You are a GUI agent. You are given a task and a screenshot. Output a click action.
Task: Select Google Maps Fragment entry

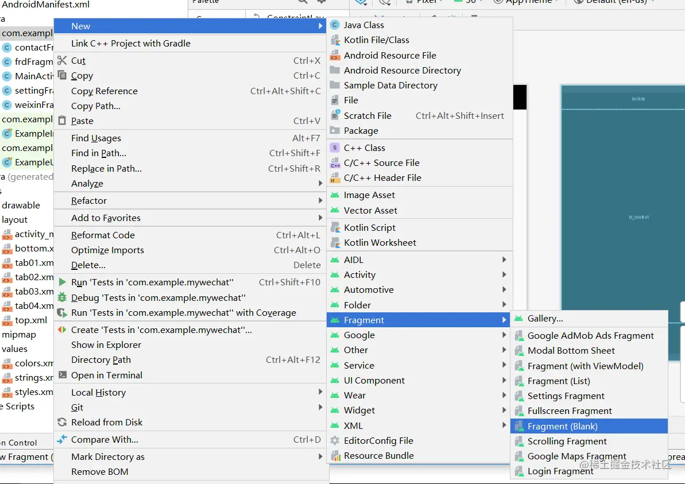[x=589, y=456]
